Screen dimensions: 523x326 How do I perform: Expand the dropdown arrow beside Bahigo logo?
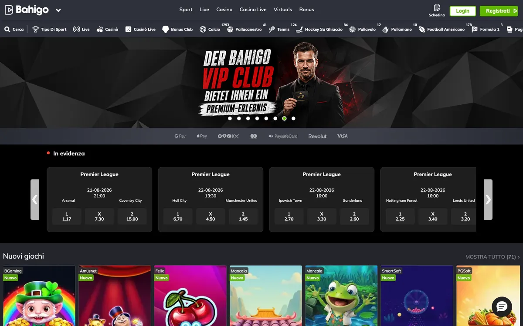coord(58,10)
